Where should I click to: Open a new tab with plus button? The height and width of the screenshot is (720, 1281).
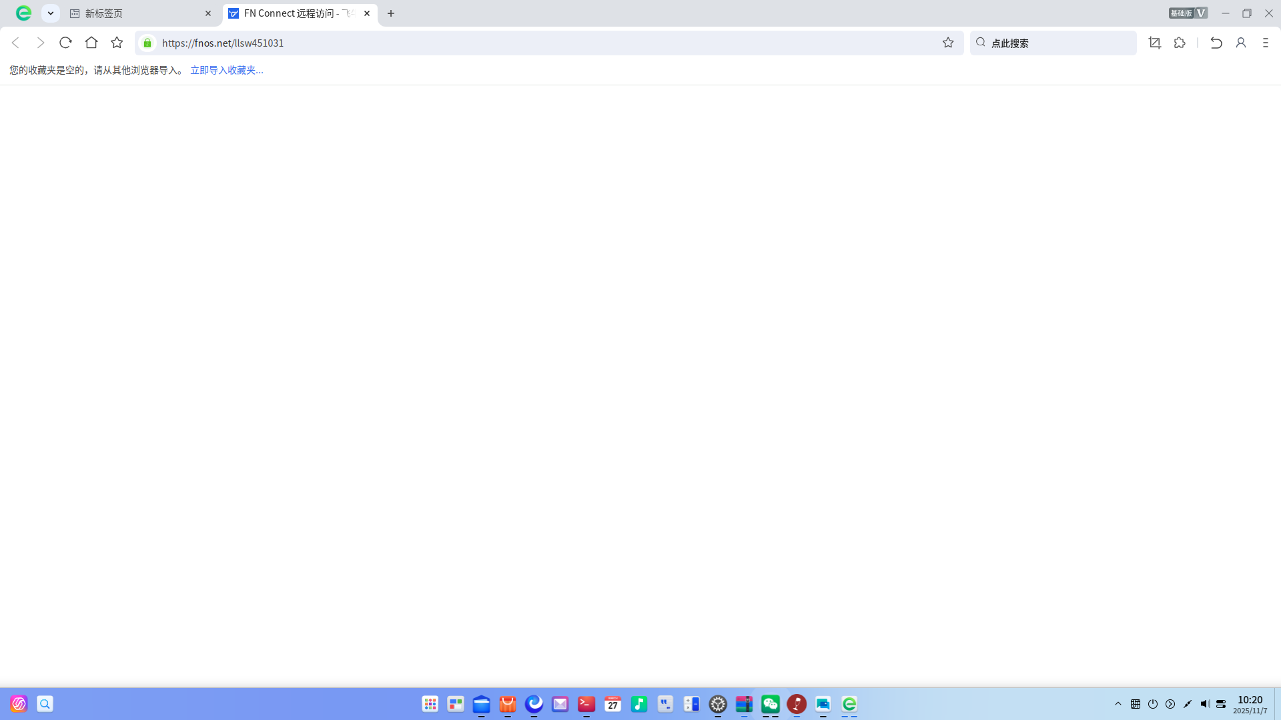coord(391,13)
